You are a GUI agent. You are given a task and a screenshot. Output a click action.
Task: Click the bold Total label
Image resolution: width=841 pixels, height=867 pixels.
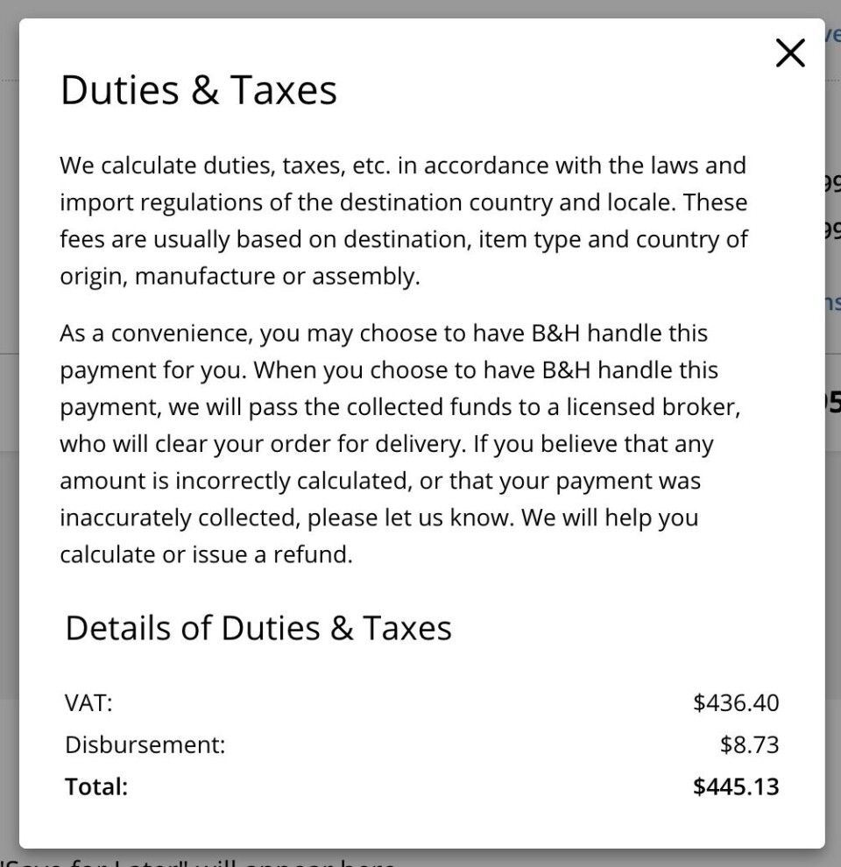click(96, 786)
